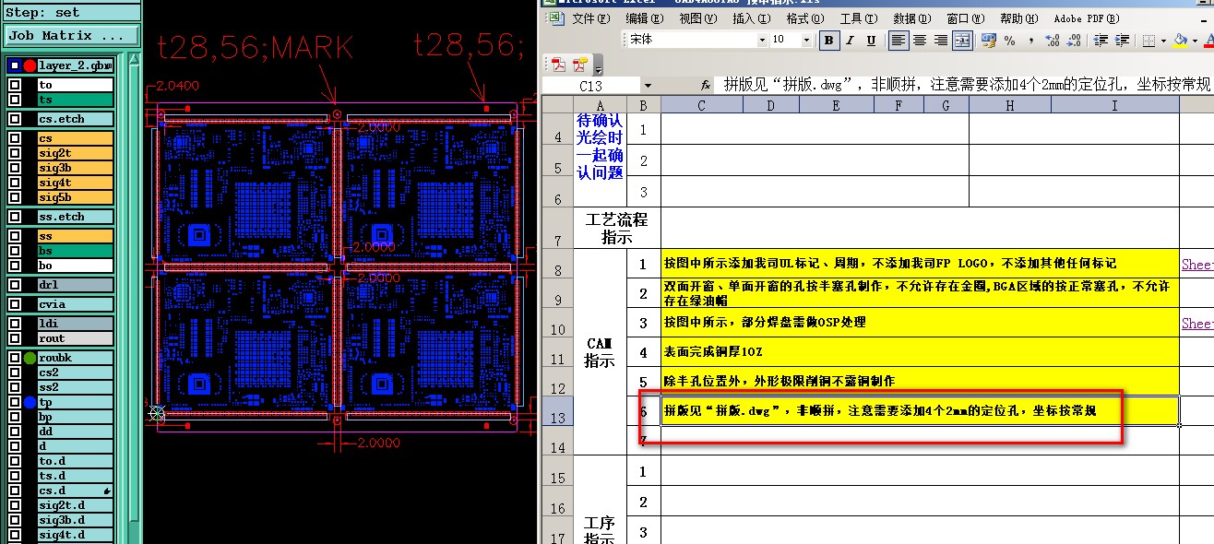Image resolution: width=1214 pixels, height=544 pixels.
Task: Open the 插入(I) menu
Action: [751, 18]
